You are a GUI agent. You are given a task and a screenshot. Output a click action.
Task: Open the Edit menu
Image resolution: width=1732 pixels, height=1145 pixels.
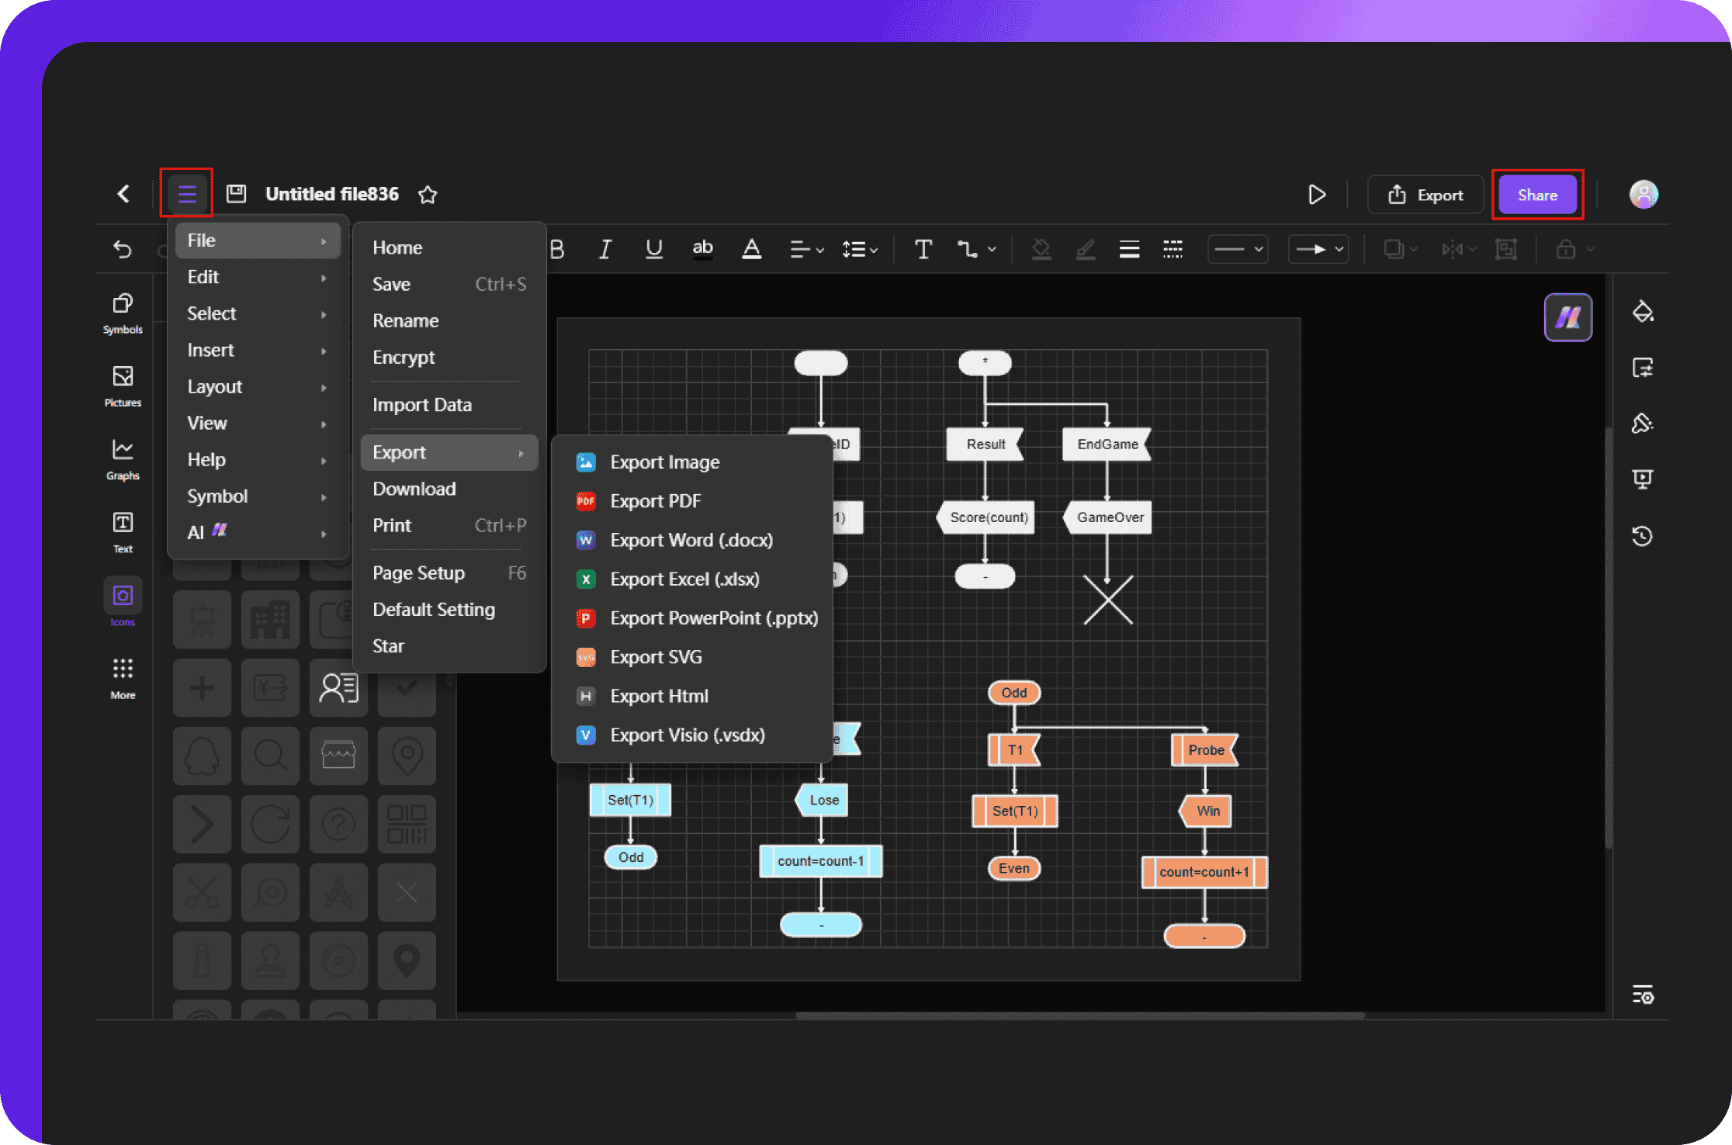257,277
